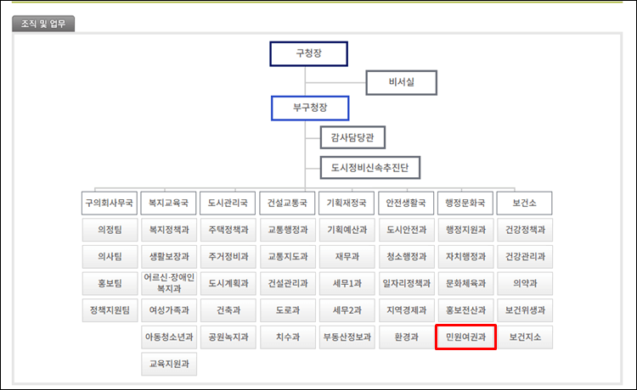Click the 감사담당관 box
This screenshot has height=390, width=637.
[x=352, y=137]
